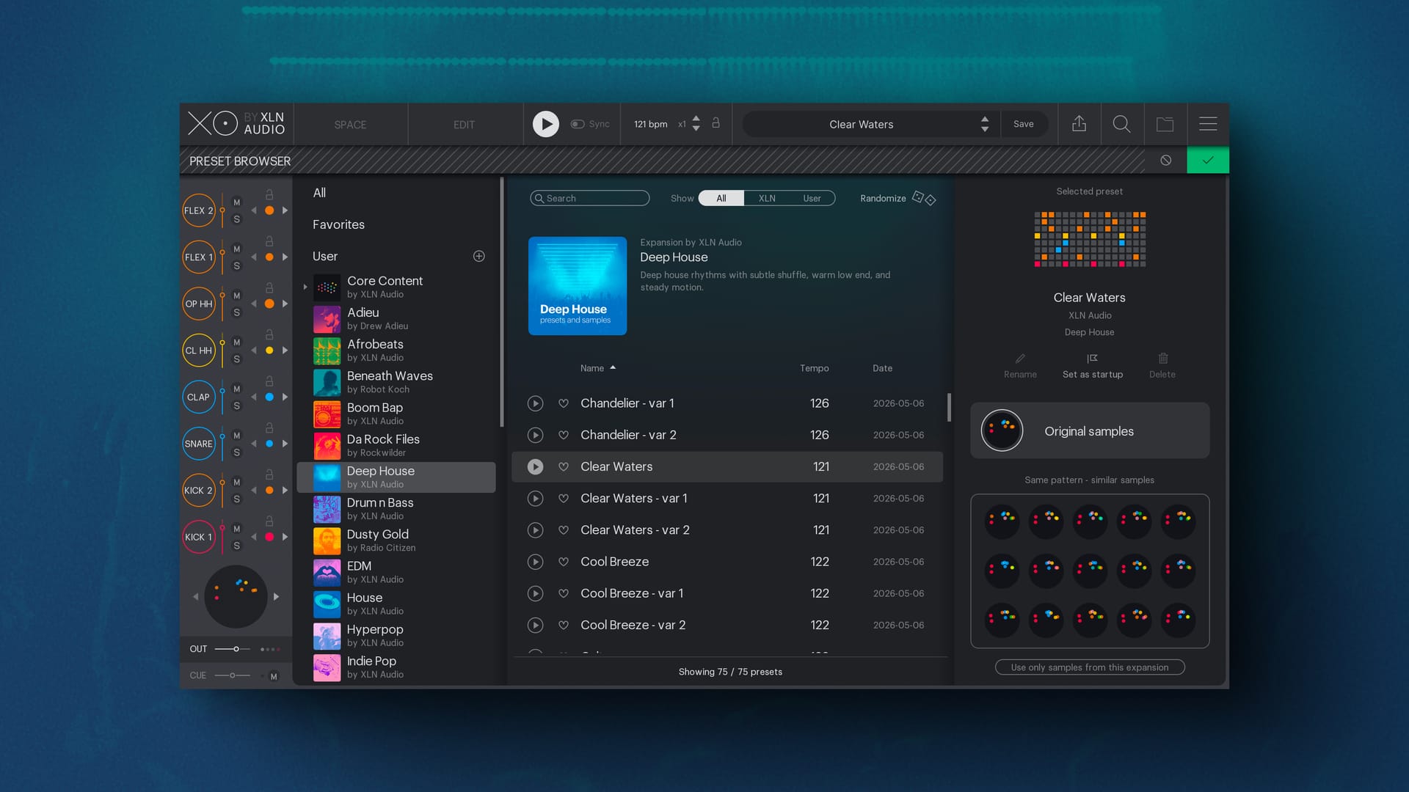Favorite Cool Breeze - var 2 heart
The image size is (1409, 792).
[x=564, y=625]
